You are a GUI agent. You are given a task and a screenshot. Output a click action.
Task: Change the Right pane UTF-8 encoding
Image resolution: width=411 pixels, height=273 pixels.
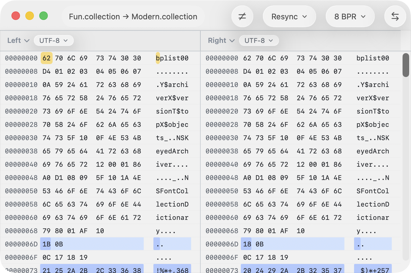pos(259,40)
